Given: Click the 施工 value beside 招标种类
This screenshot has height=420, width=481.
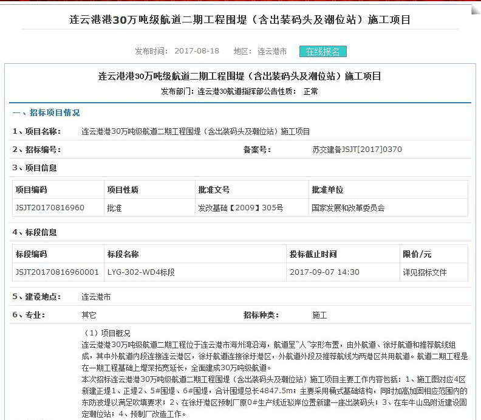Looking at the screenshot, I should pyautogui.click(x=319, y=315).
